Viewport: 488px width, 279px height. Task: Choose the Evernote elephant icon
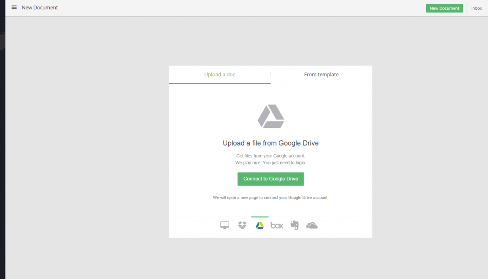(x=294, y=226)
